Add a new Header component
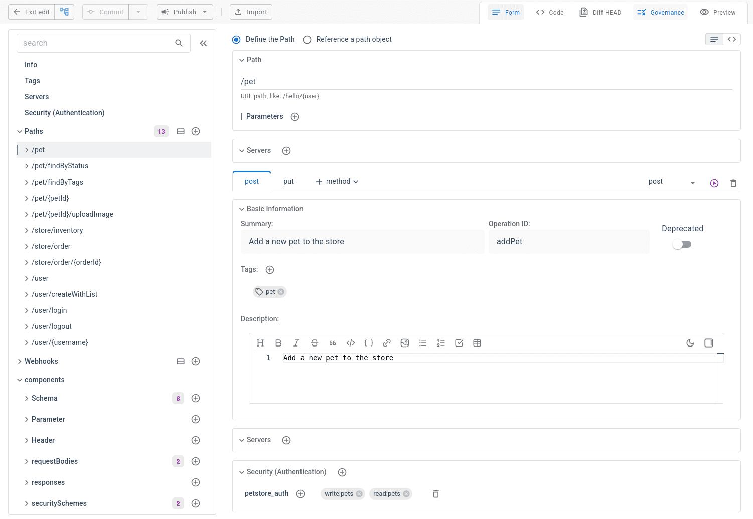The image size is (753, 519). pos(196,440)
